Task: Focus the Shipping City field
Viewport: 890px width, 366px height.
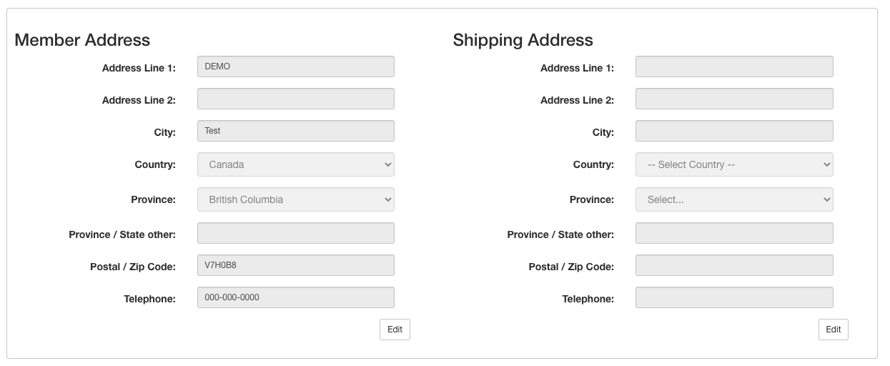Action: 733,131
